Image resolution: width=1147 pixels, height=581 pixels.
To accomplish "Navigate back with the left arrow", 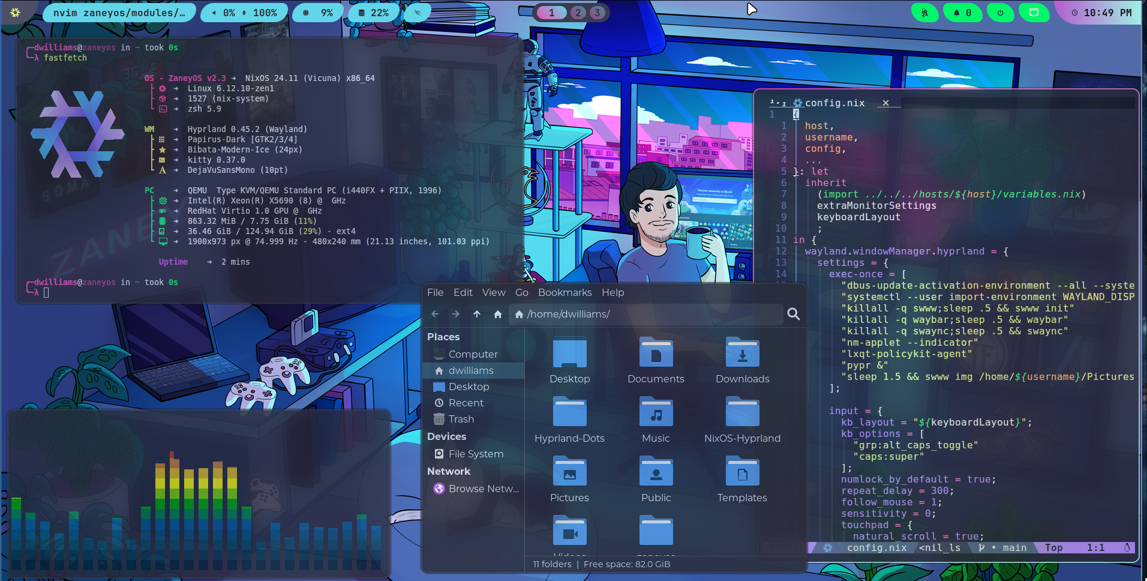I will tap(435, 314).
